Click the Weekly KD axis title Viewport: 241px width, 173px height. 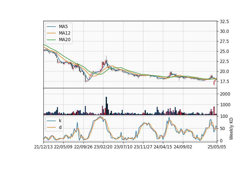pyautogui.click(x=231, y=129)
